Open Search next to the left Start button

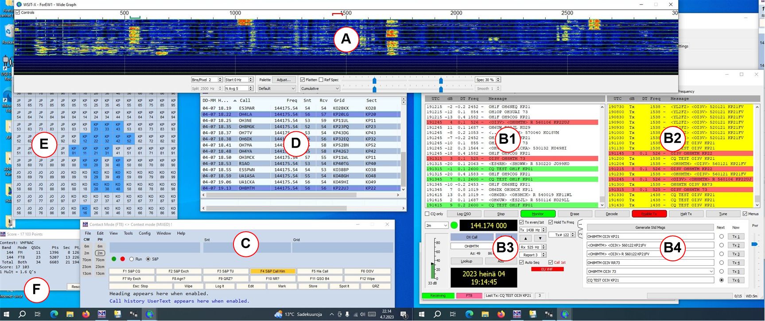[x=22, y=314]
